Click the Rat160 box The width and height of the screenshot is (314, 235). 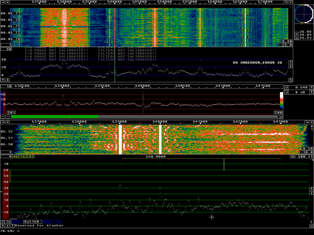click(33, 222)
